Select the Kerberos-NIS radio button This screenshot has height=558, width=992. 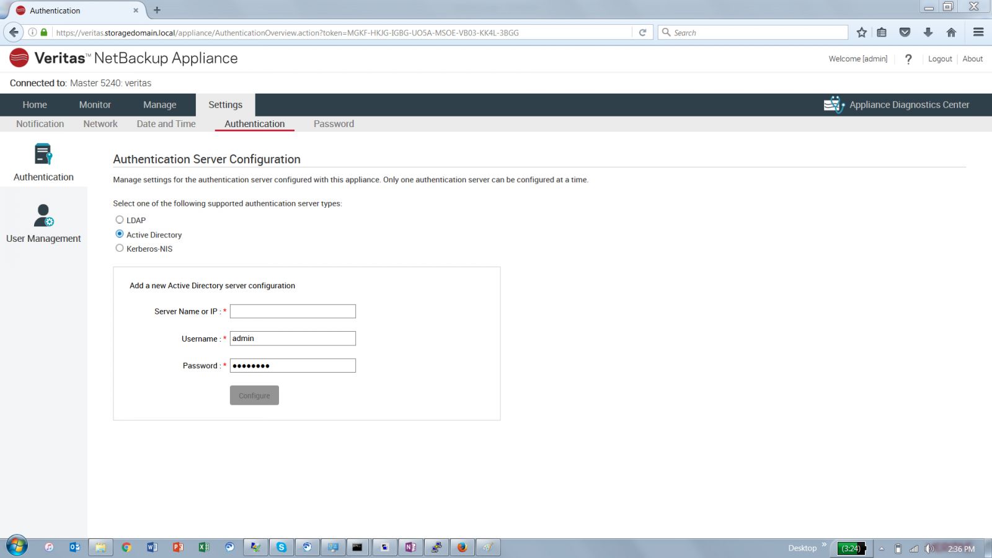pos(120,248)
